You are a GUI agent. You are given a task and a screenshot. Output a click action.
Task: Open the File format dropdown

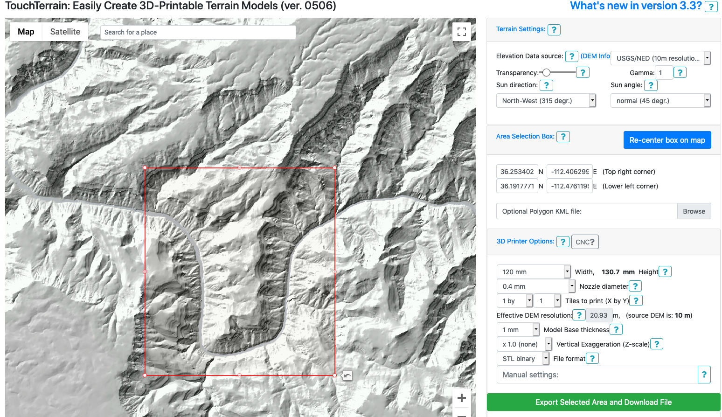click(x=522, y=358)
